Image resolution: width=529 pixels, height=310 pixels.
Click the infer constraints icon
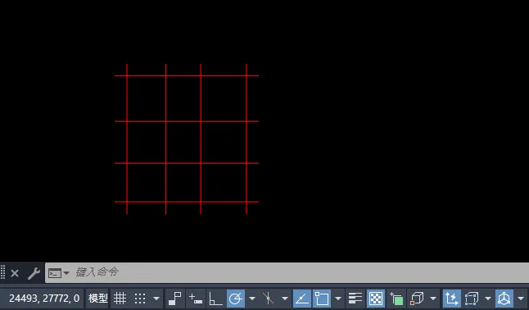[174, 299]
